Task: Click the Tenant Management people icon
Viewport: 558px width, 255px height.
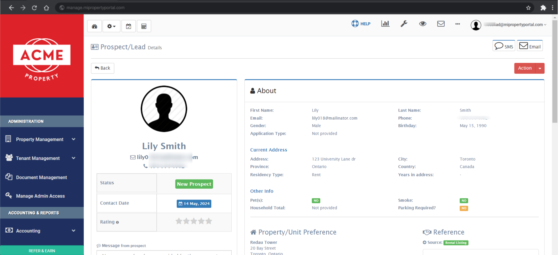Action: point(9,157)
